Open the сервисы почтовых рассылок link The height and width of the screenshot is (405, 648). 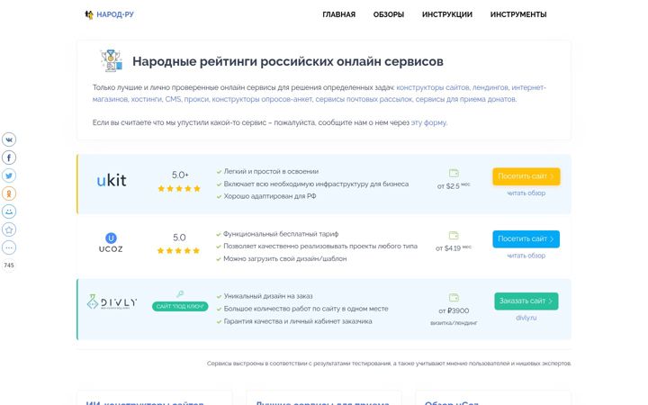point(364,99)
